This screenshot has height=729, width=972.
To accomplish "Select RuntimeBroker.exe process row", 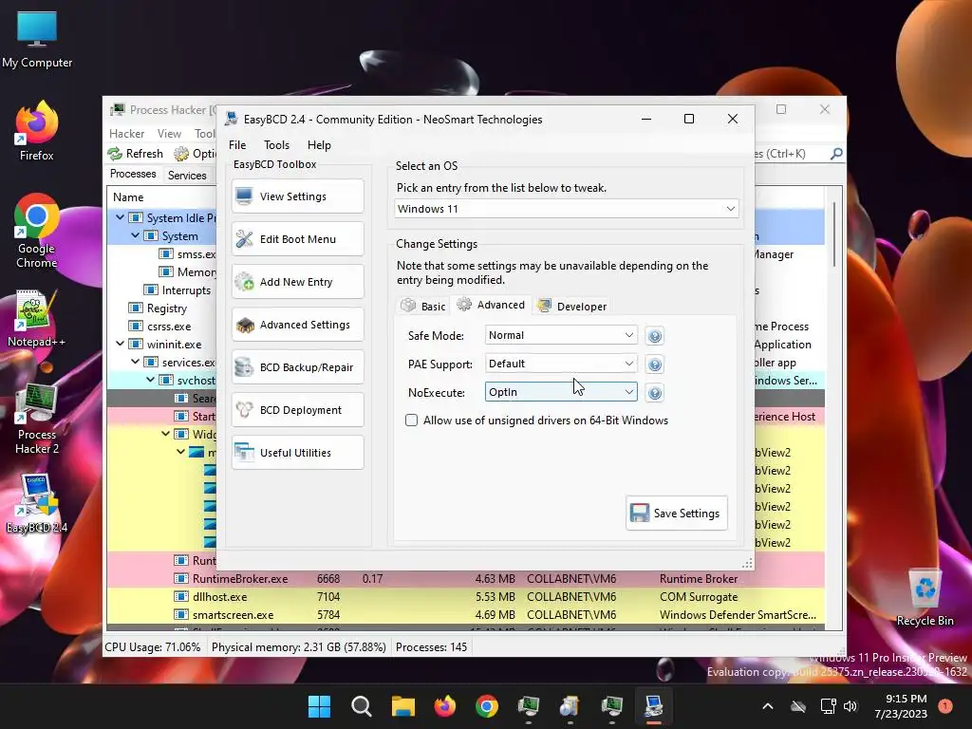I will [x=466, y=579].
